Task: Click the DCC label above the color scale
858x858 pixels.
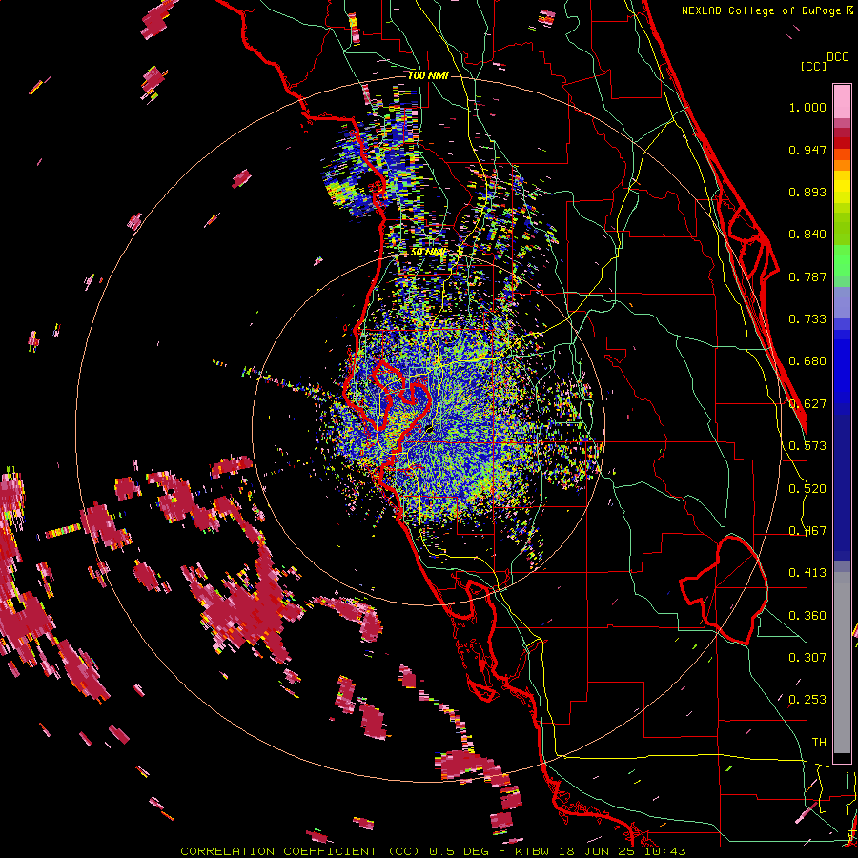Action: point(837,57)
